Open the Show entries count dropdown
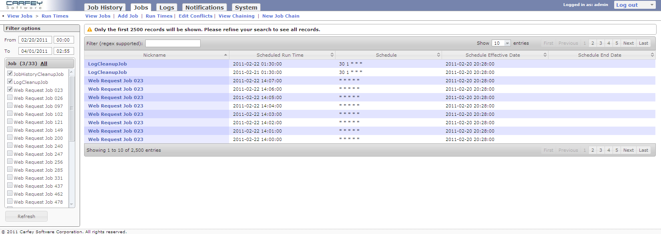This screenshot has width=661, height=236. (x=501, y=43)
